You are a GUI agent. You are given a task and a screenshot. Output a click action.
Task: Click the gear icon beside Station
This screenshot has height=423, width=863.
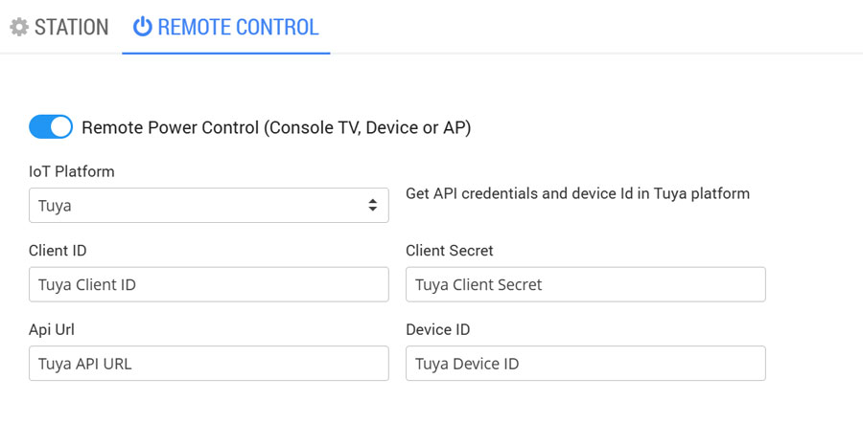pyautogui.click(x=19, y=27)
